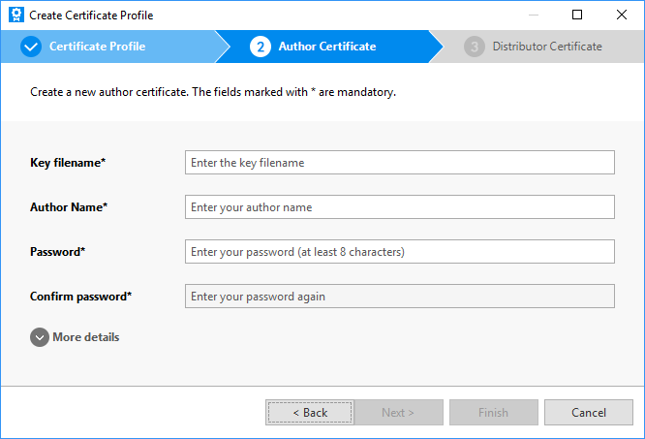The image size is (645, 439).
Task: Select the Distributor Certificate step label
Action: [546, 47]
